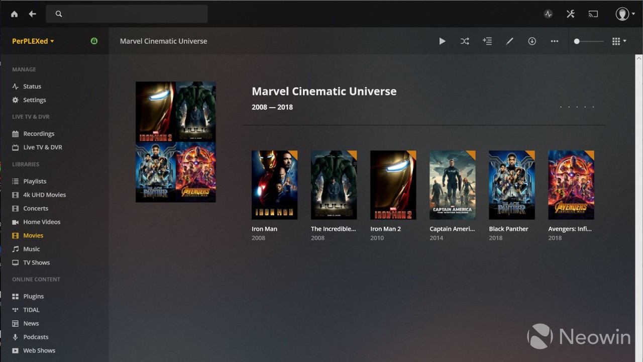
Task: Open Avengers Infinity War poster
Action: [x=571, y=185]
